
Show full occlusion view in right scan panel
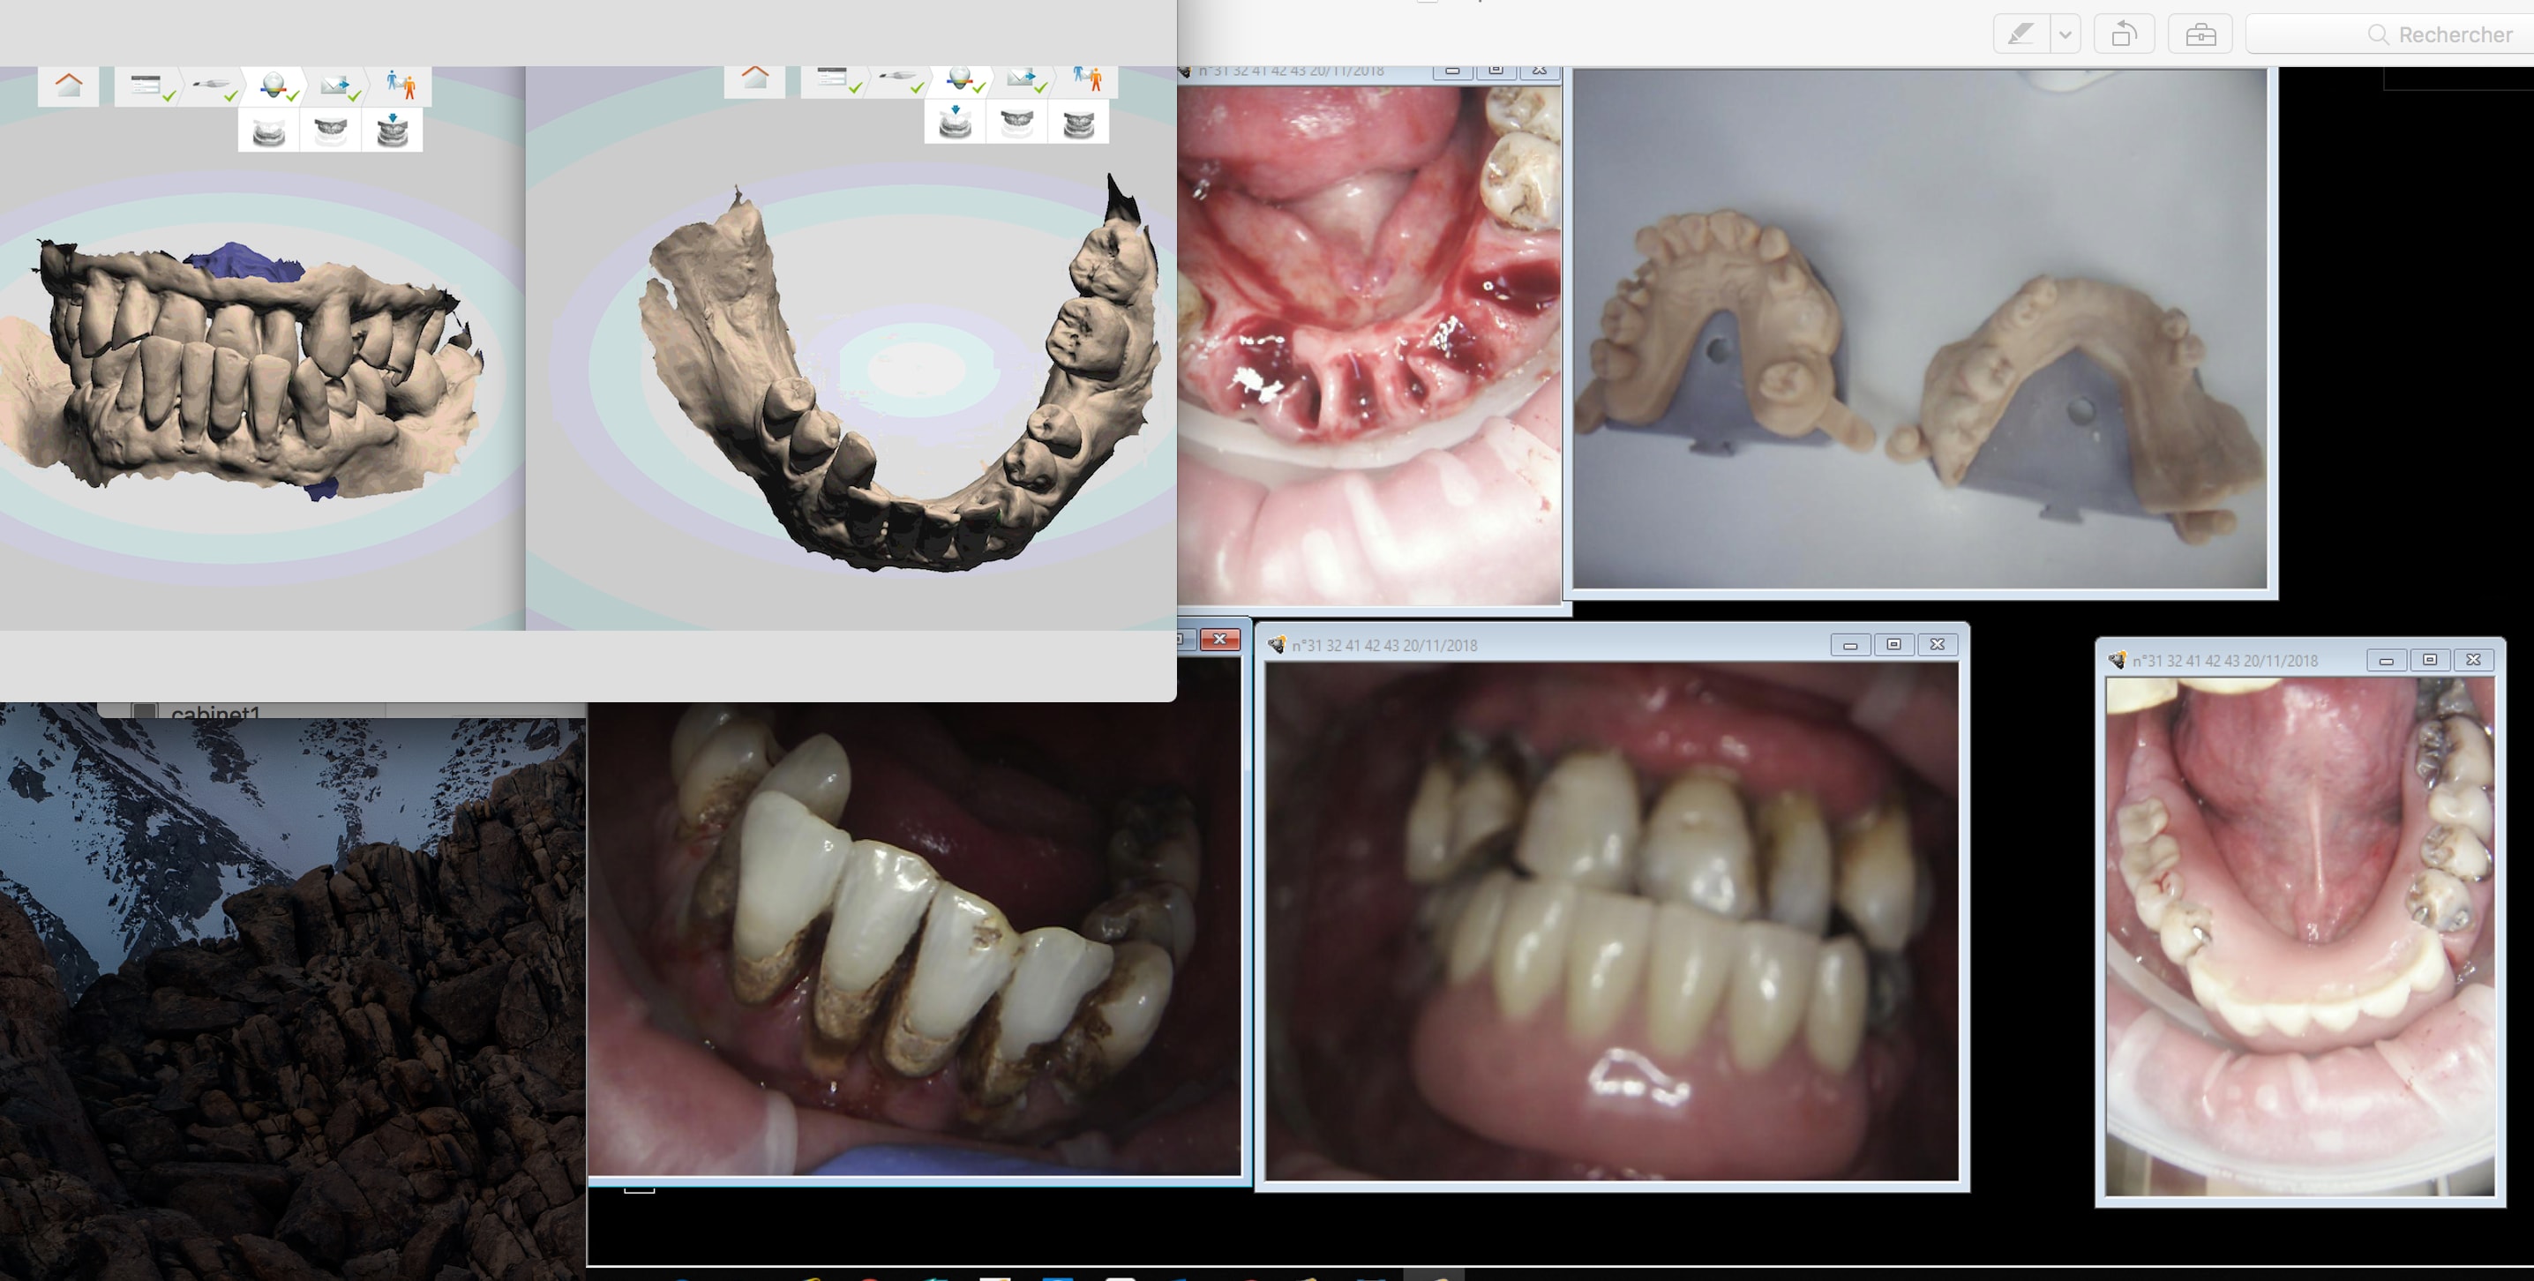click(1078, 123)
